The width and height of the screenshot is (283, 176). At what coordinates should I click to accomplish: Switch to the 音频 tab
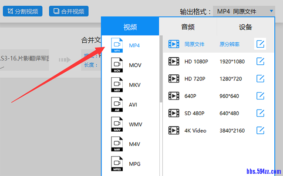(x=188, y=27)
